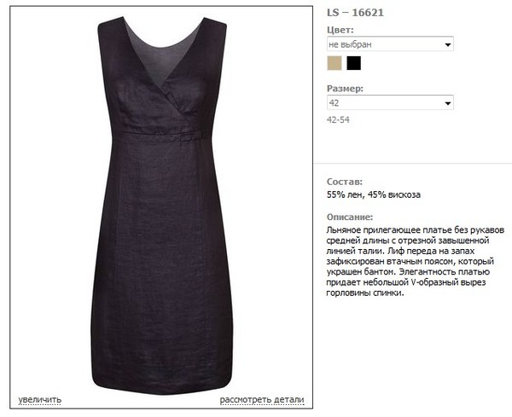Click the product code LS – 16621
Viewport: 512px width, 417px height.
(x=355, y=13)
